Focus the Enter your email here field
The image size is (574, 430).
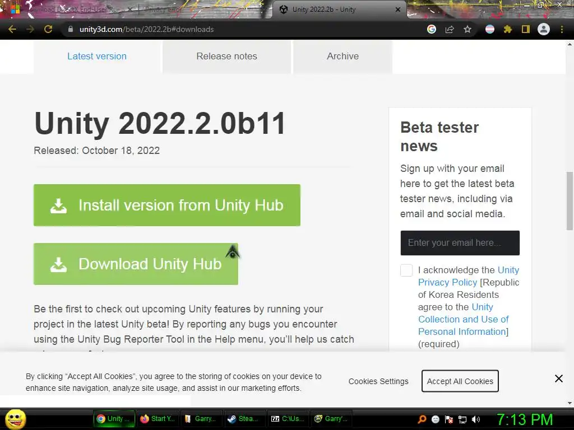(x=460, y=243)
